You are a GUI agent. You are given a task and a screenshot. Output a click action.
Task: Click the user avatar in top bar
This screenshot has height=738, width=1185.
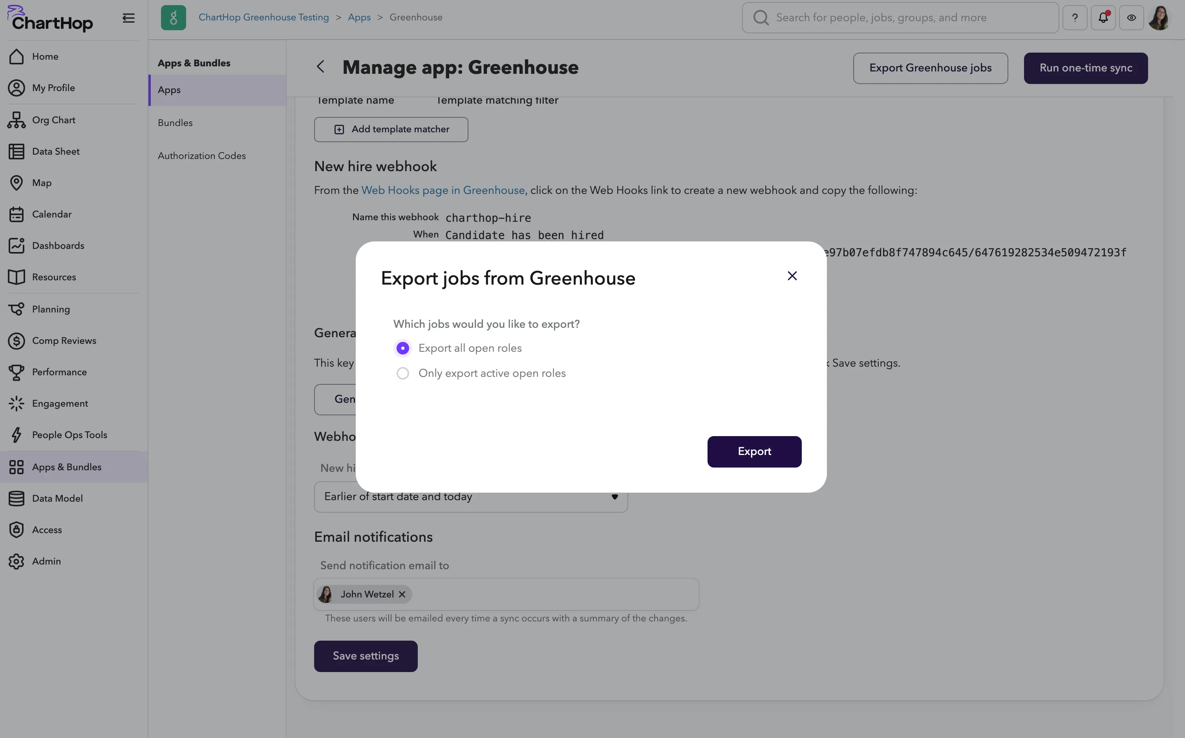1159,18
